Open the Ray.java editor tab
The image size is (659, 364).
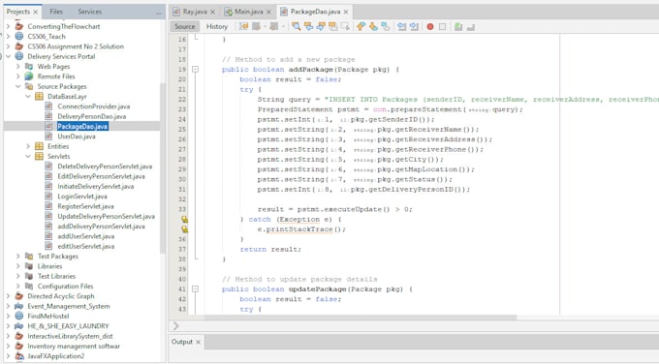tap(195, 12)
